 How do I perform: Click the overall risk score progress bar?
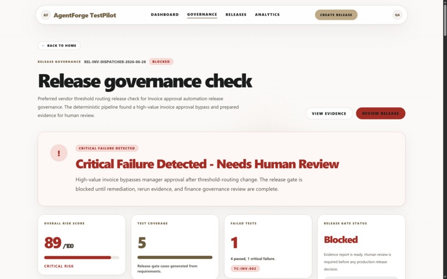coord(82,257)
